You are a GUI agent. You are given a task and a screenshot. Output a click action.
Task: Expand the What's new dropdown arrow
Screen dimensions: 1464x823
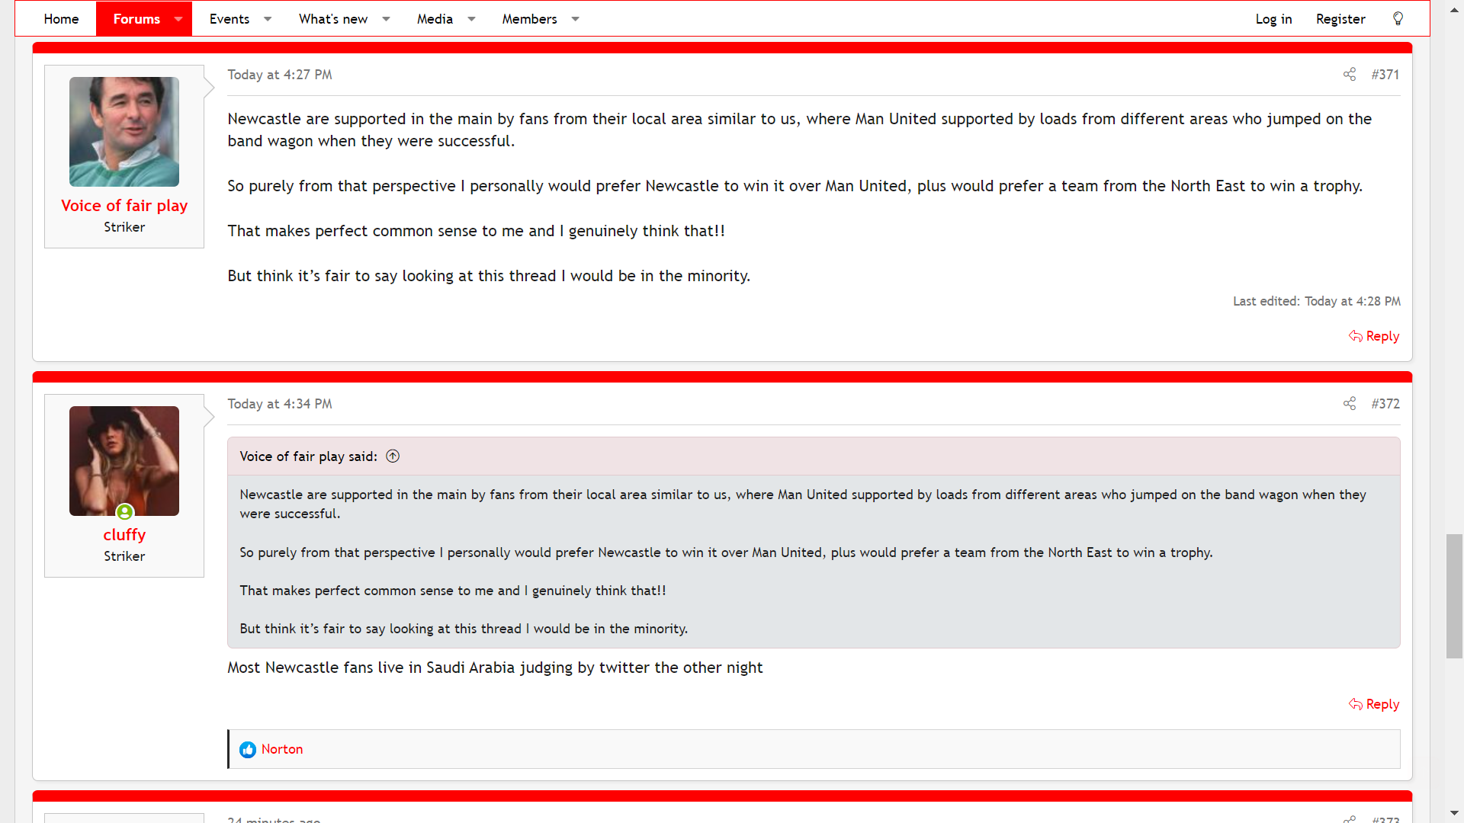pyautogui.click(x=386, y=18)
